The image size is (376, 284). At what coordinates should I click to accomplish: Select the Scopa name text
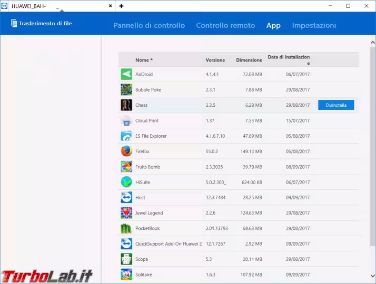142,259
